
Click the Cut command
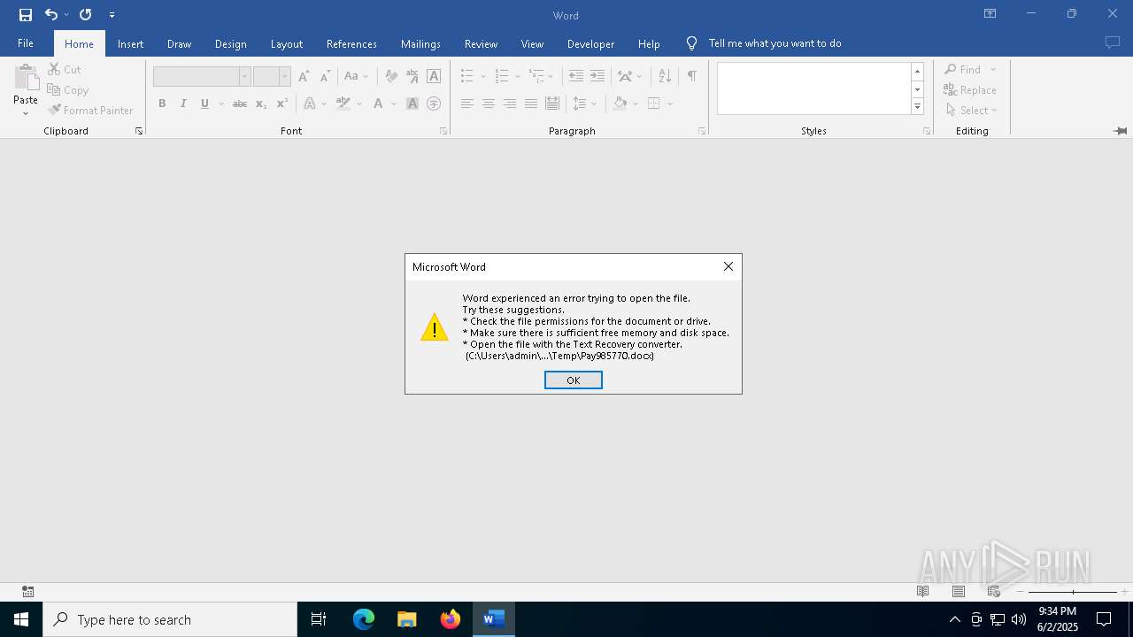click(64, 69)
